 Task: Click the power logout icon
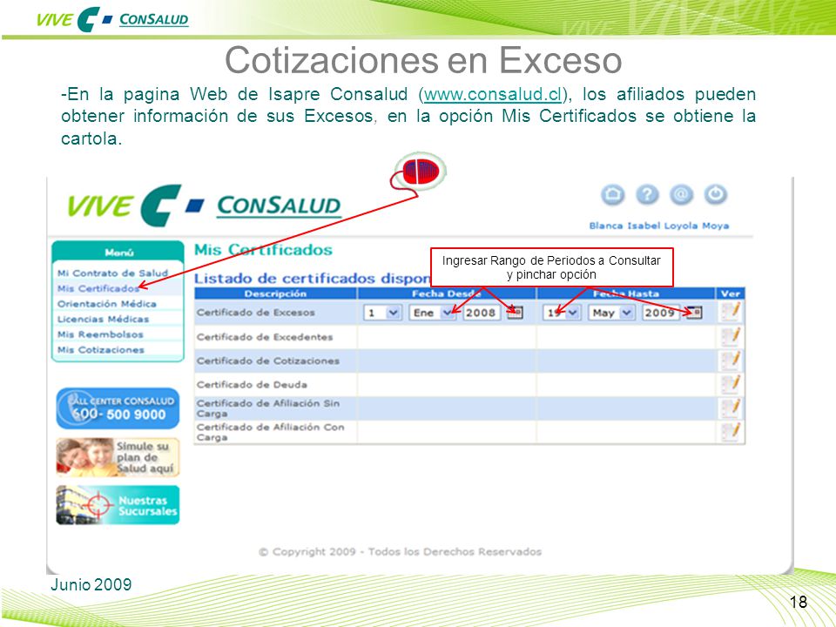pos(715,194)
